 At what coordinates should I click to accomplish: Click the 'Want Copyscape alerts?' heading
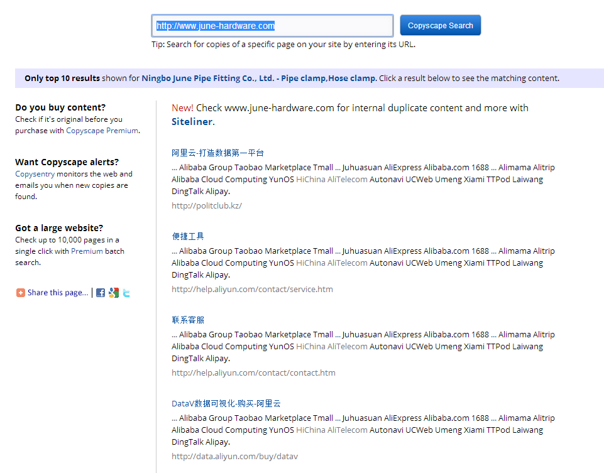click(x=67, y=162)
